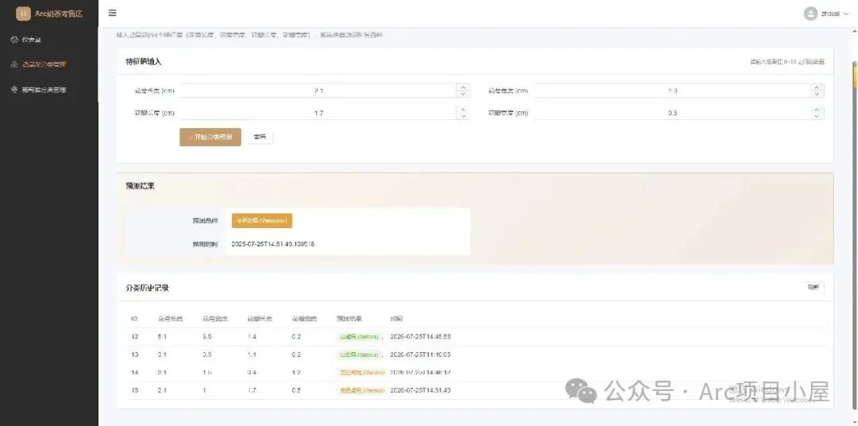This screenshot has width=858, height=426.
Task: Click the iris classification management sidebar icon
Action: [x=14, y=64]
